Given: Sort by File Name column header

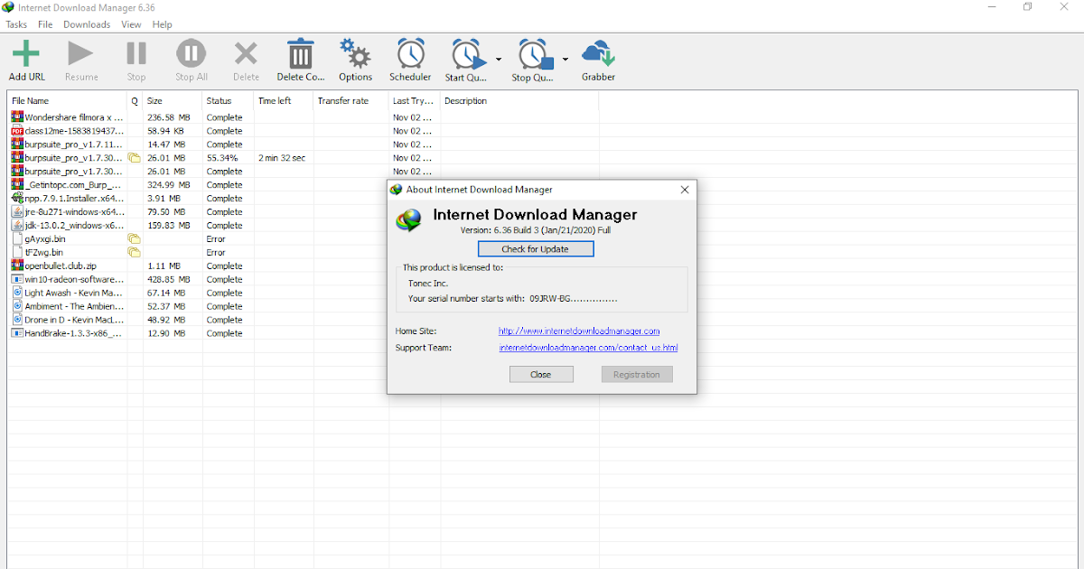Looking at the screenshot, I should coord(67,101).
